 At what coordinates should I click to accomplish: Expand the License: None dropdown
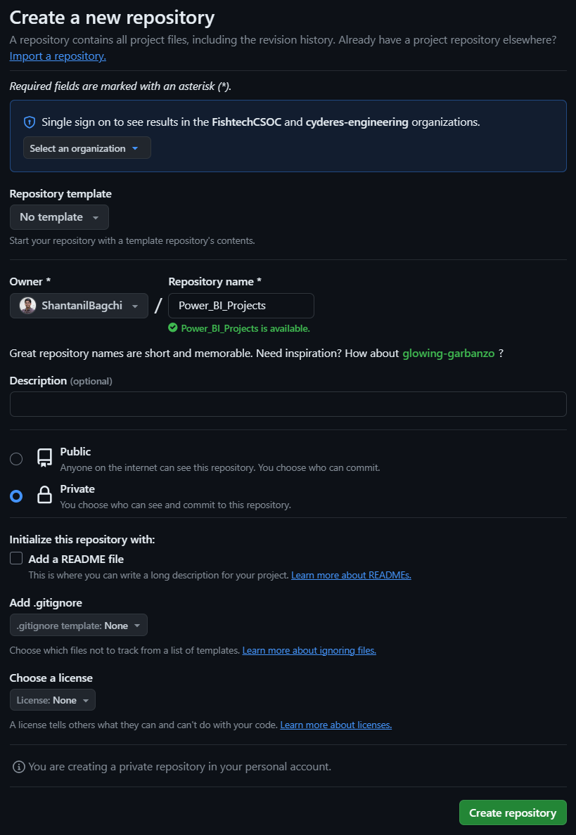click(53, 700)
